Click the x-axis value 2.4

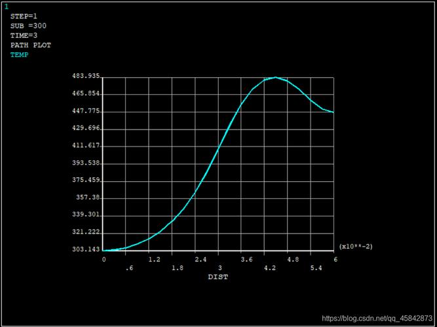[x=200, y=260]
